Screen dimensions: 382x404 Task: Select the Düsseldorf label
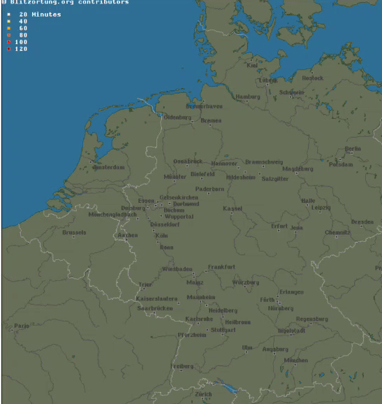point(165,224)
